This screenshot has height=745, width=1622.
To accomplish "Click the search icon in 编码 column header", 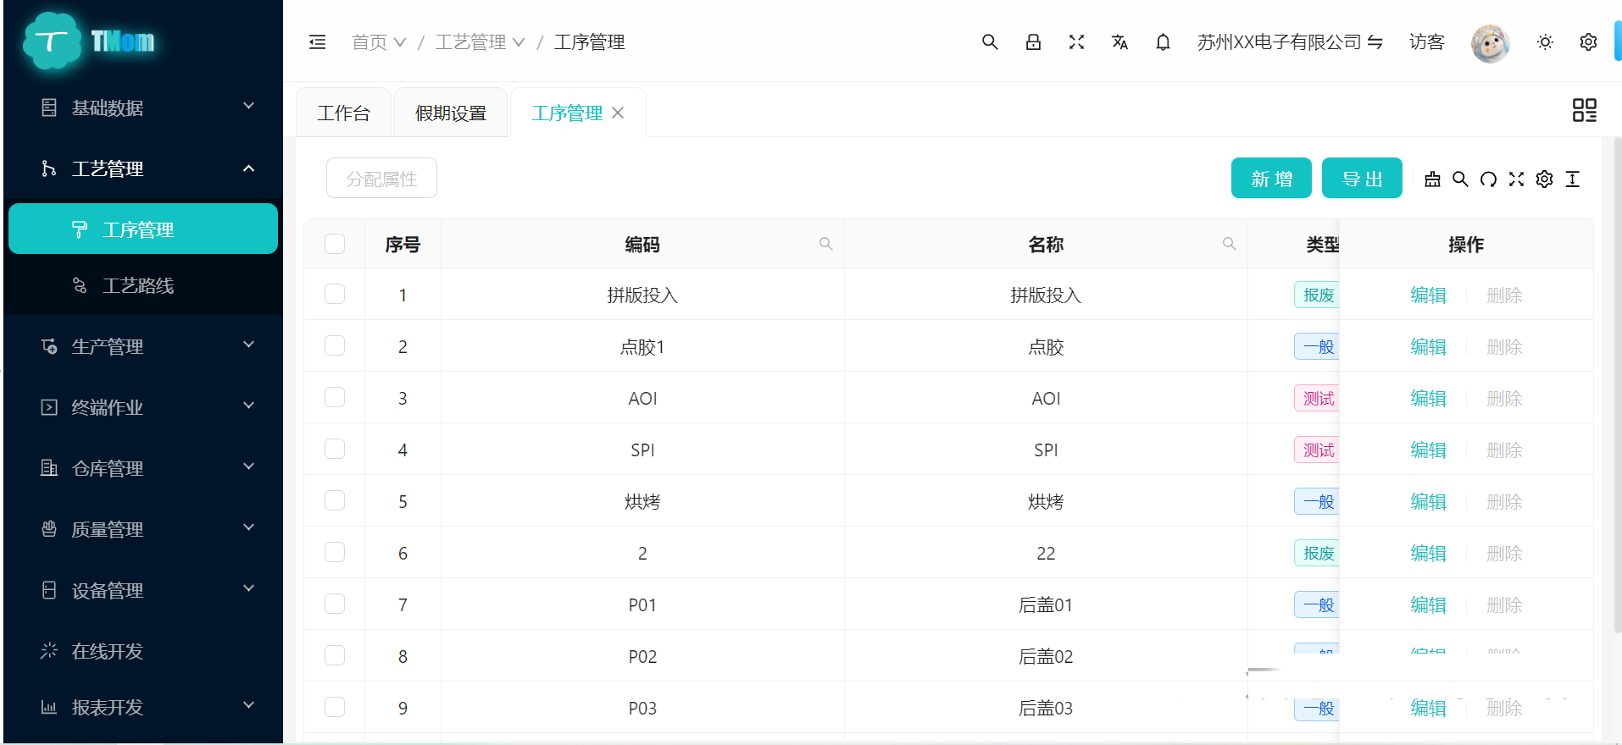I will (825, 244).
